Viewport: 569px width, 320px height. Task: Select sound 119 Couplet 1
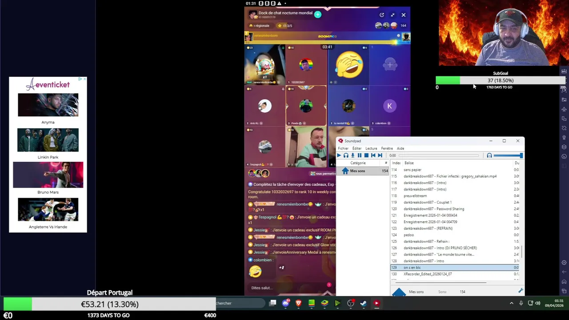454,202
